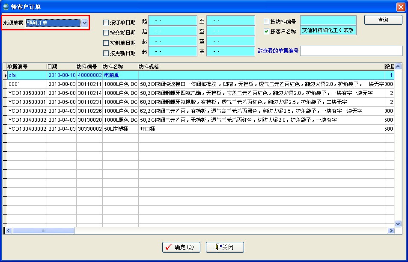Image resolution: width=408 pixels, height=262 pixels.
Task: Open the 来源单据 dropdown list
Action: click(84, 23)
